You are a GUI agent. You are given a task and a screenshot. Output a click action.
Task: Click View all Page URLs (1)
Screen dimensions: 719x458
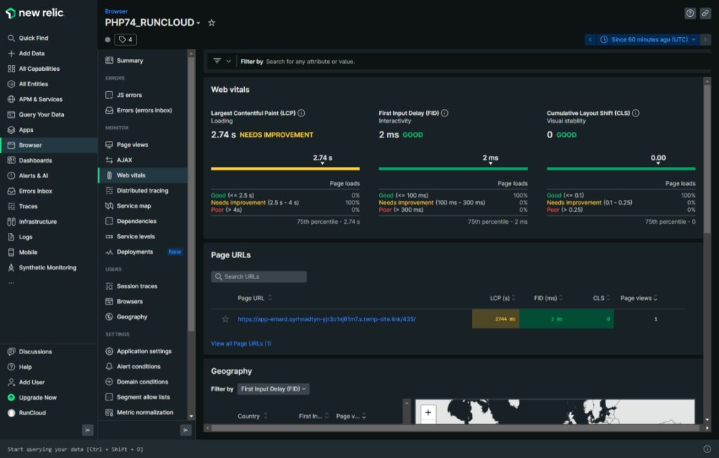pyautogui.click(x=242, y=344)
